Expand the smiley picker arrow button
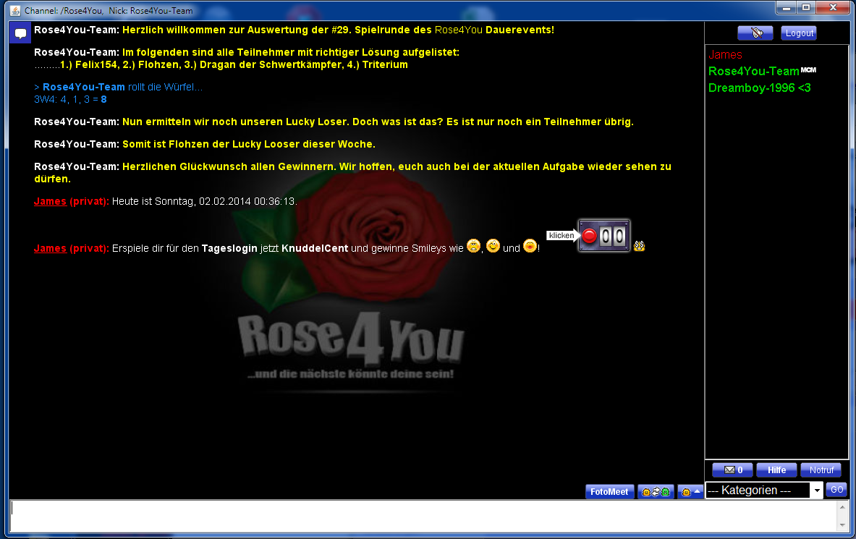Image resolution: width=856 pixels, height=539 pixels. 690,492
